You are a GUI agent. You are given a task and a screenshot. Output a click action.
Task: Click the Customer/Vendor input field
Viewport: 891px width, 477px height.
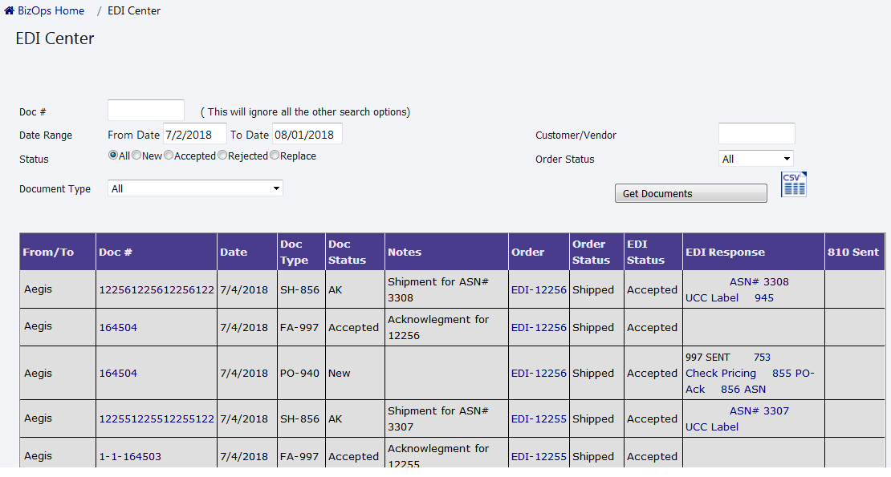tap(756, 134)
